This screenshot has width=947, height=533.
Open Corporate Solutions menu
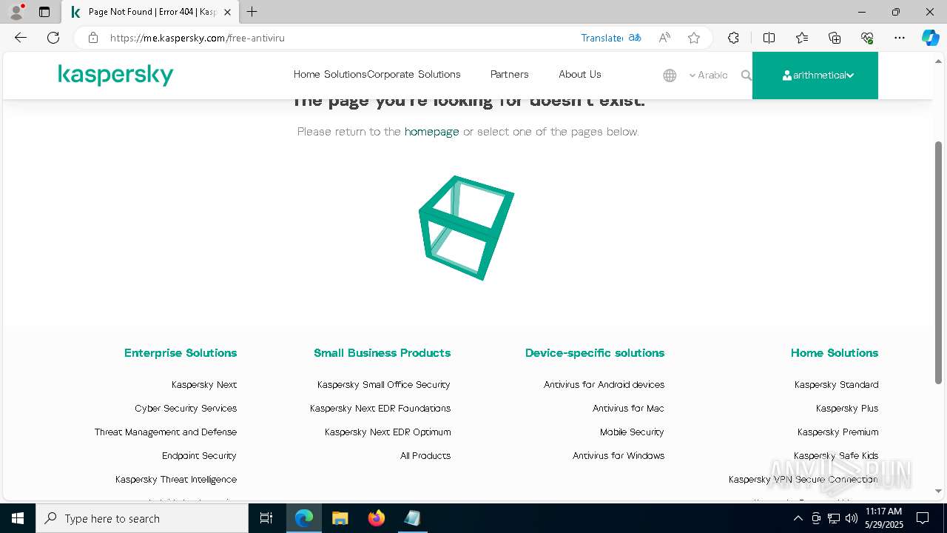point(414,74)
